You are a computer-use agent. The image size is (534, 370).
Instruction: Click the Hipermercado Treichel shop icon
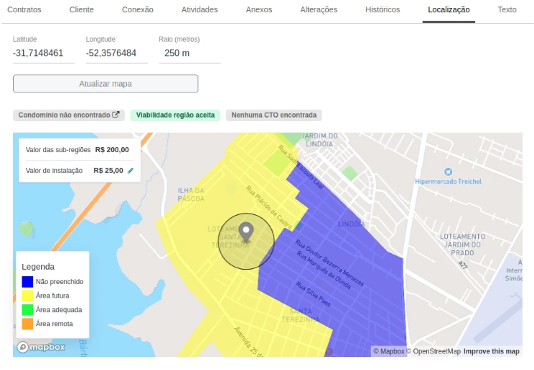click(x=448, y=171)
